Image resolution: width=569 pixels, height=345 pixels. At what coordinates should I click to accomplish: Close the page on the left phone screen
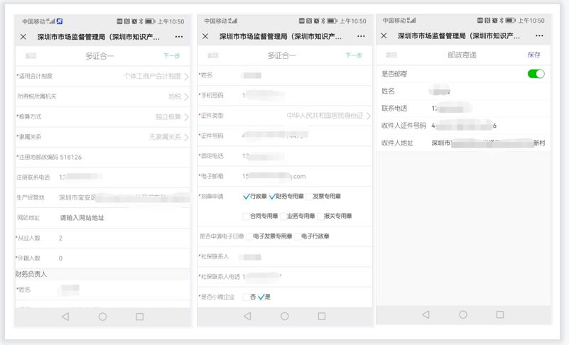tap(23, 36)
